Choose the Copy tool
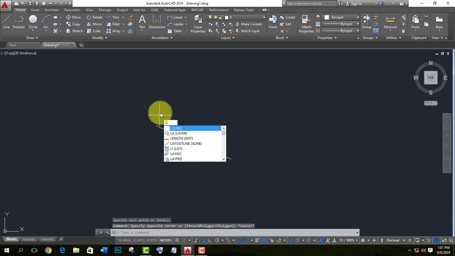455x256 pixels. pyautogui.click(x=73, y=24)
